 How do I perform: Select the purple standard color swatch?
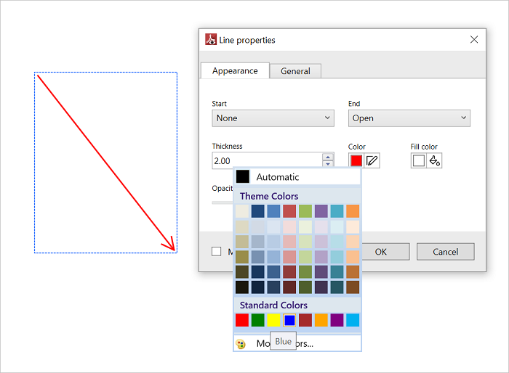tap(337, 319)
